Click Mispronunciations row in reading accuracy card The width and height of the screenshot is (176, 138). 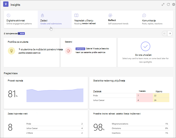point(141,124)
